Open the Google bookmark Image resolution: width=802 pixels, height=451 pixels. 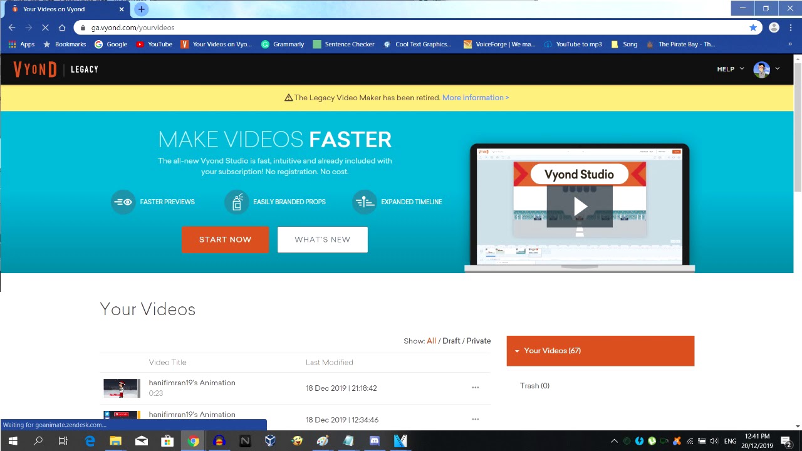(111, 44)
